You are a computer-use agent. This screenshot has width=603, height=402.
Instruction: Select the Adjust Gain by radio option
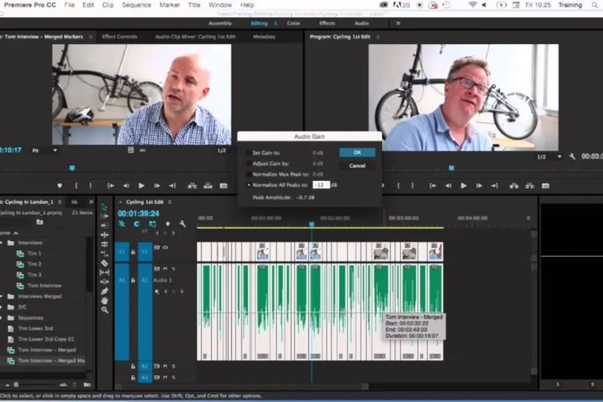pyautogui.click(x=249, y=163)
